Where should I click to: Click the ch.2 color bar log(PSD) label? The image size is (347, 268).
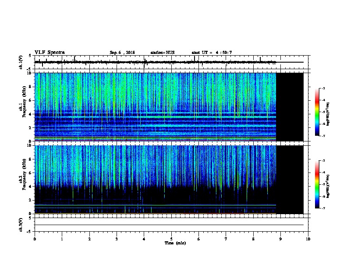pyautogui.click(x=328, y=186)
